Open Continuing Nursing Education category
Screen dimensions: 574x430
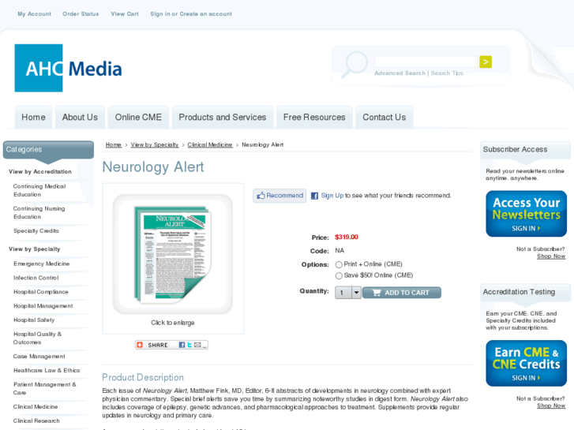[x=39, y=212]
